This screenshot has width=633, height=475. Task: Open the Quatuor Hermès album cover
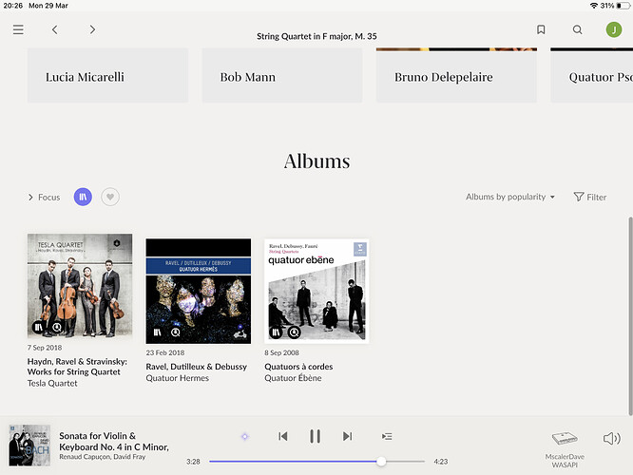[x=199, y=291]
